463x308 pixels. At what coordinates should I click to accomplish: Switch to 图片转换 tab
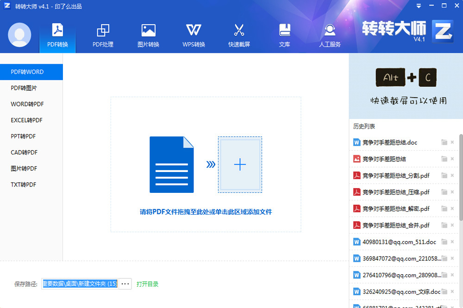click(148, 36)
